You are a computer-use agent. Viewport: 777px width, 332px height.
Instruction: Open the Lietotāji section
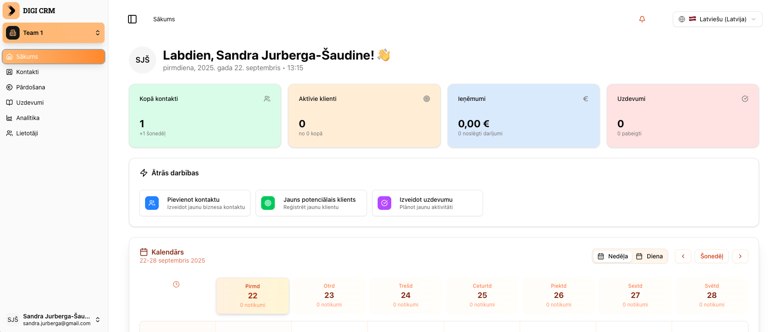coord(28,133)
